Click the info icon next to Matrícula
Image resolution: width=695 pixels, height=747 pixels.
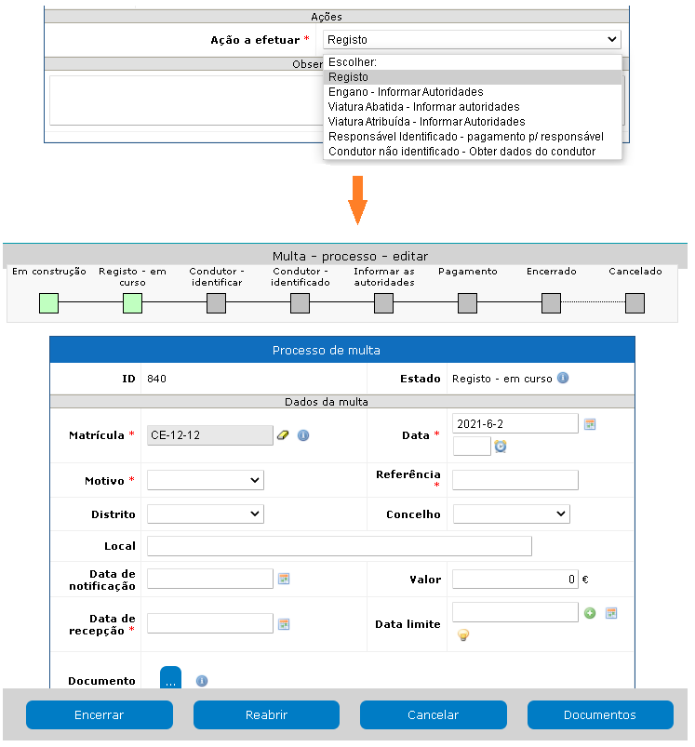303,435
